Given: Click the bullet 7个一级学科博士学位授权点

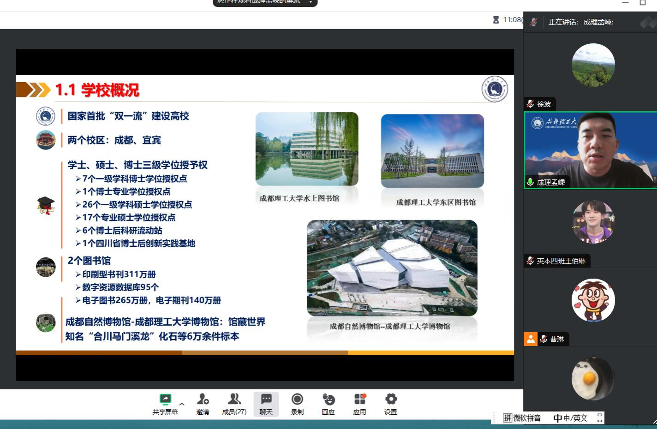Looking at the screenshot, I should [x=131, y=179].
